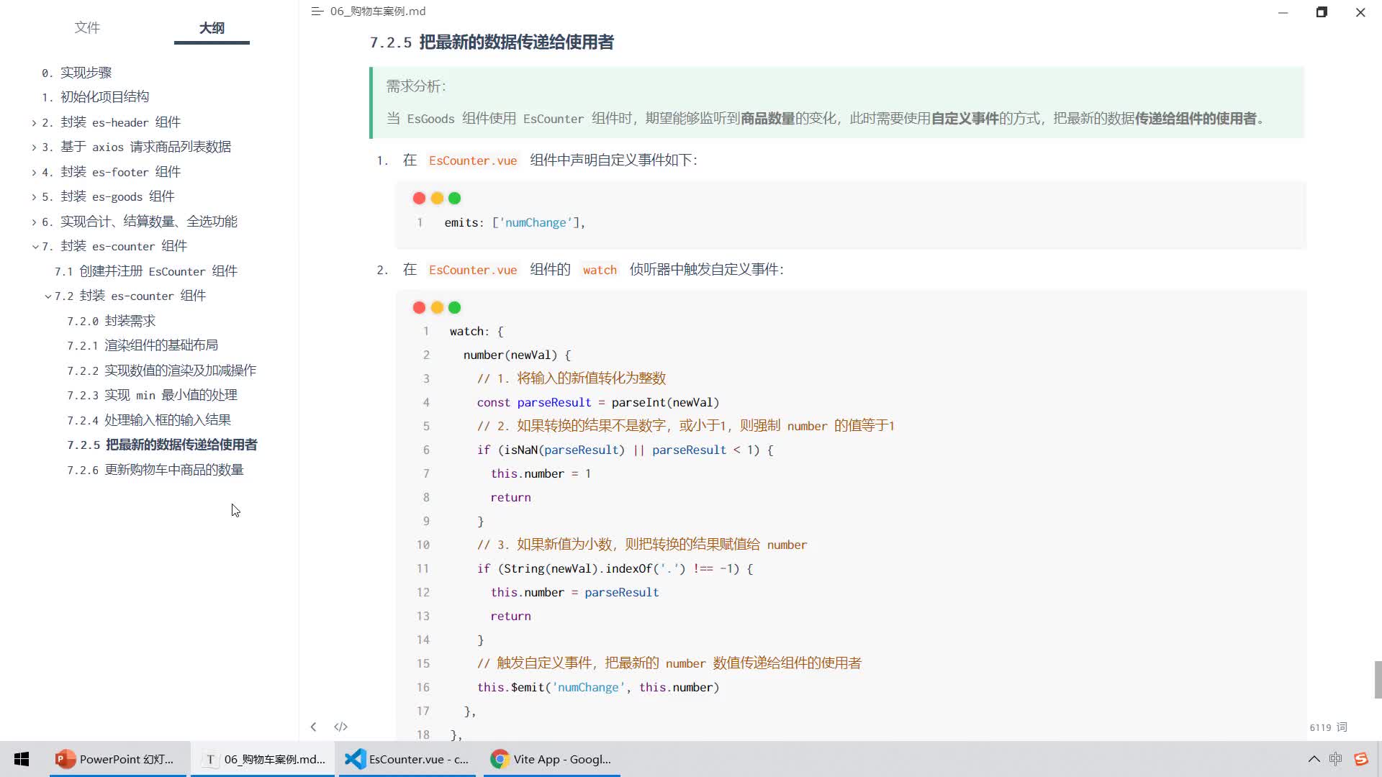This screenshot has width=1382, height=777.
Task: Click code line if (isNaN(parseResult) || parseResult < 1) {
Action: (625, 450)
